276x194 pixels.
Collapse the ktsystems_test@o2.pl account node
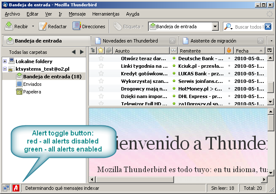[5, 69]
